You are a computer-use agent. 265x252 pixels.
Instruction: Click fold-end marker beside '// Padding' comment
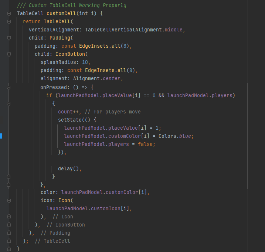[9, 233]
